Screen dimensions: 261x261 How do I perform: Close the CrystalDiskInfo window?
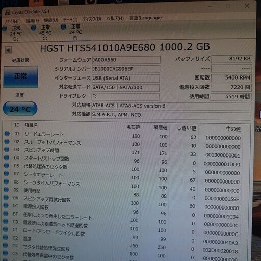247,6
